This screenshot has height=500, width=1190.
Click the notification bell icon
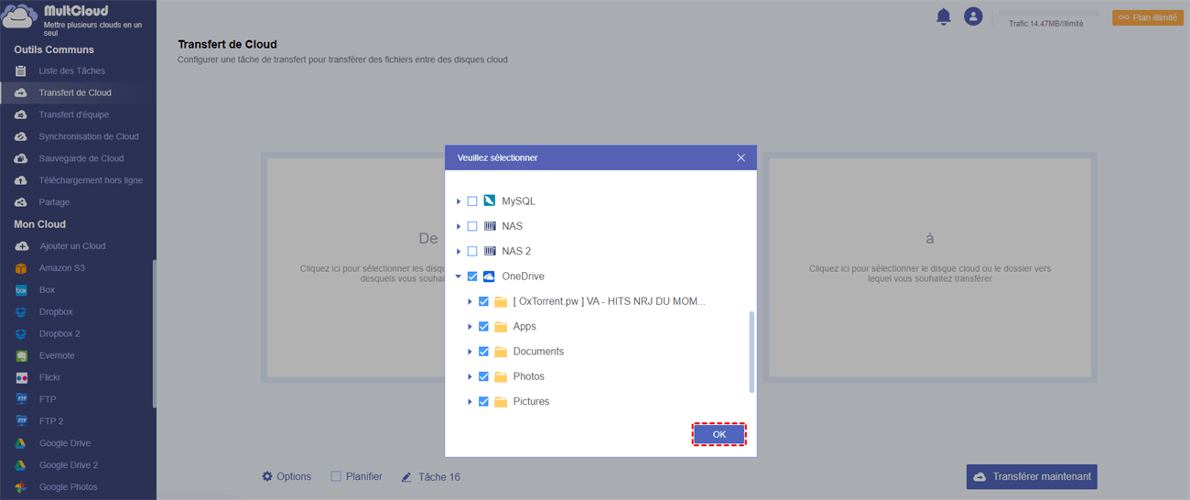coord(943,16)
